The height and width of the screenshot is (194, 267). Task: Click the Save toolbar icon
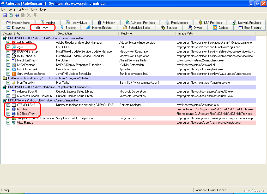point(5,15)
